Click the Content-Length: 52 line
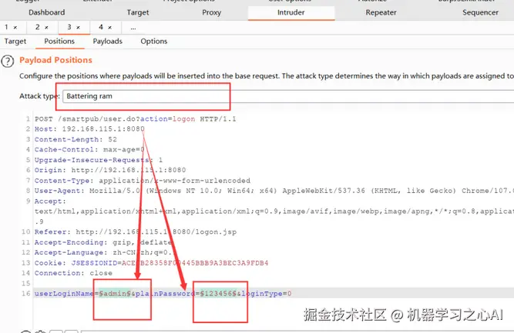Screen dimensions: 514x333 (x=76, y=139)
